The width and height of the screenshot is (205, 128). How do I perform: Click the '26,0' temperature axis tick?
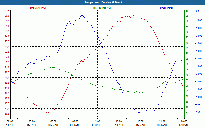7,16
